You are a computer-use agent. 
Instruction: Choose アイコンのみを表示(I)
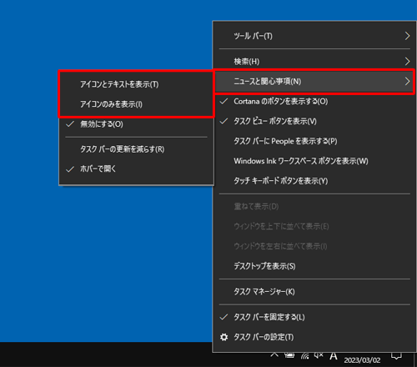pyautogui.click(x=136, y=104)
